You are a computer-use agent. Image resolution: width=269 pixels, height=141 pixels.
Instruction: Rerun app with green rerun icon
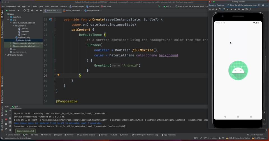click(x=6, y=111)
